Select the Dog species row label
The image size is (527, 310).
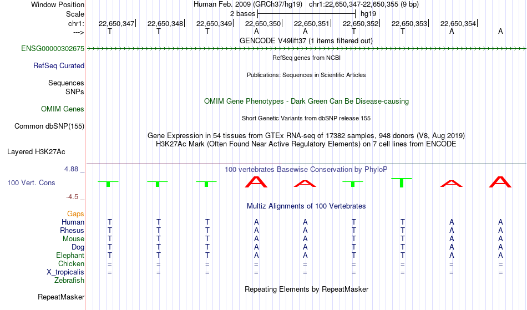pyautogui.click(x=78, y=247)
